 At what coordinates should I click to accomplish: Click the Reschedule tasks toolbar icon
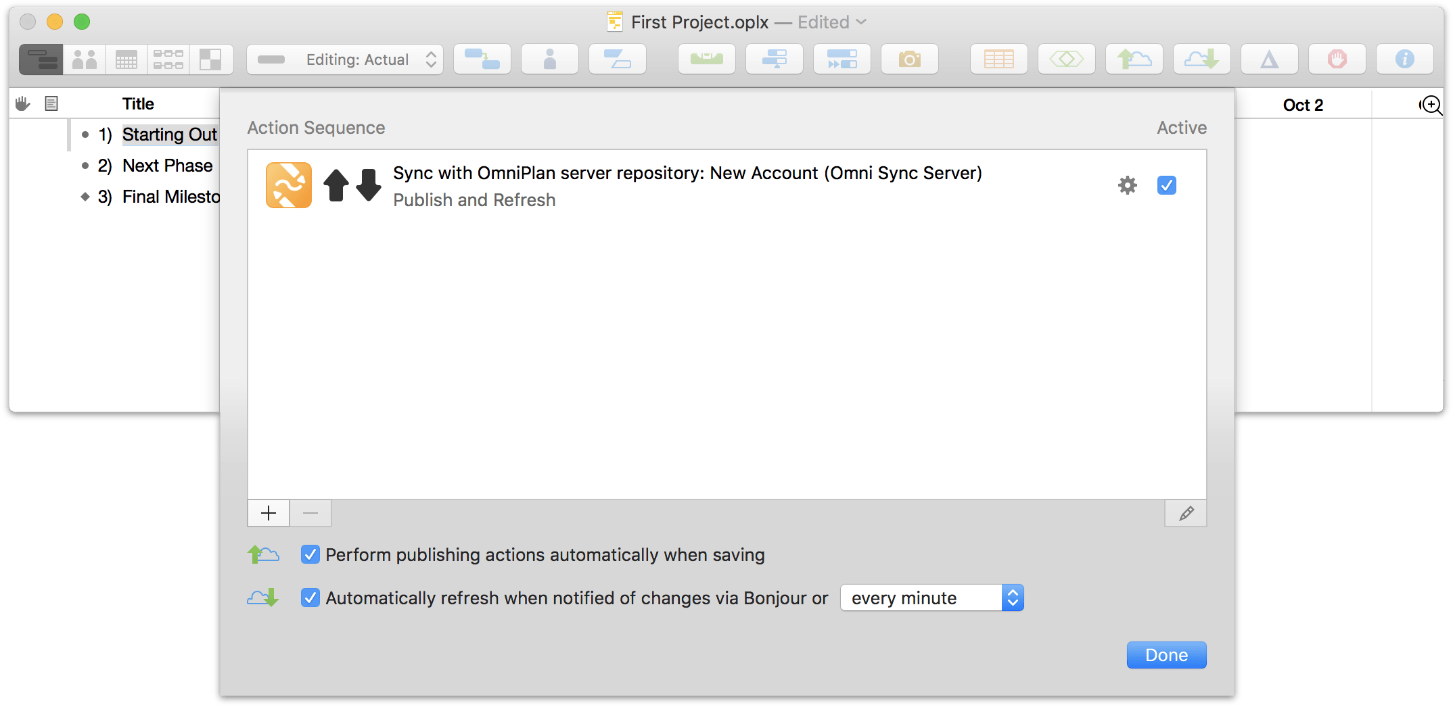click(775, 59)
